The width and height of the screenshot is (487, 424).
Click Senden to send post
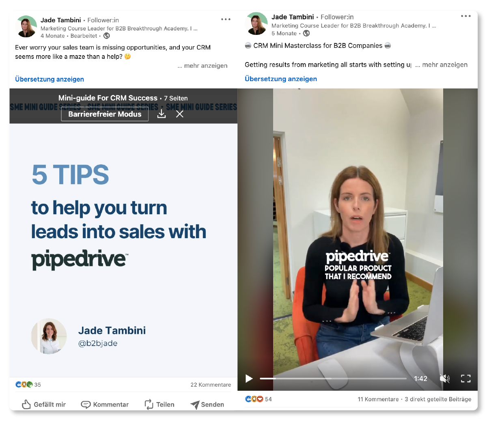[x=207, y=405]
